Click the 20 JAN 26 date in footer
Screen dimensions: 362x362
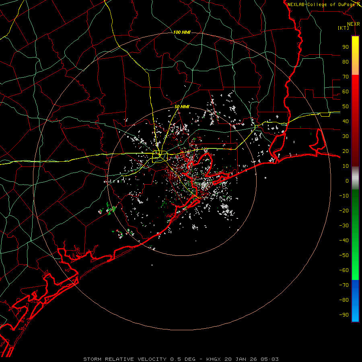tap(241, 359)
